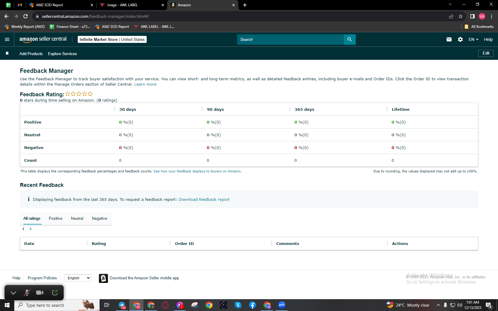Click the Windows taskbar search box

pos(57,305)
